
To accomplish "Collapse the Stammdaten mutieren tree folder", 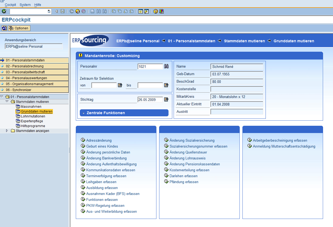I will [x=7, y=102].
